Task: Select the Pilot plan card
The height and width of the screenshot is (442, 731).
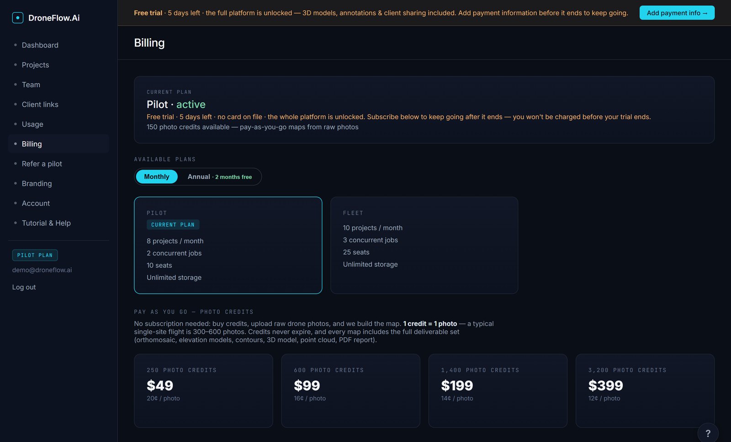Action: pyautogui.click(x=228, y=245)
